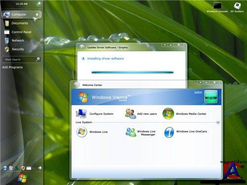Open Windows Live Messenger icon
Screen dimensions: 247x185
(131, 132)
